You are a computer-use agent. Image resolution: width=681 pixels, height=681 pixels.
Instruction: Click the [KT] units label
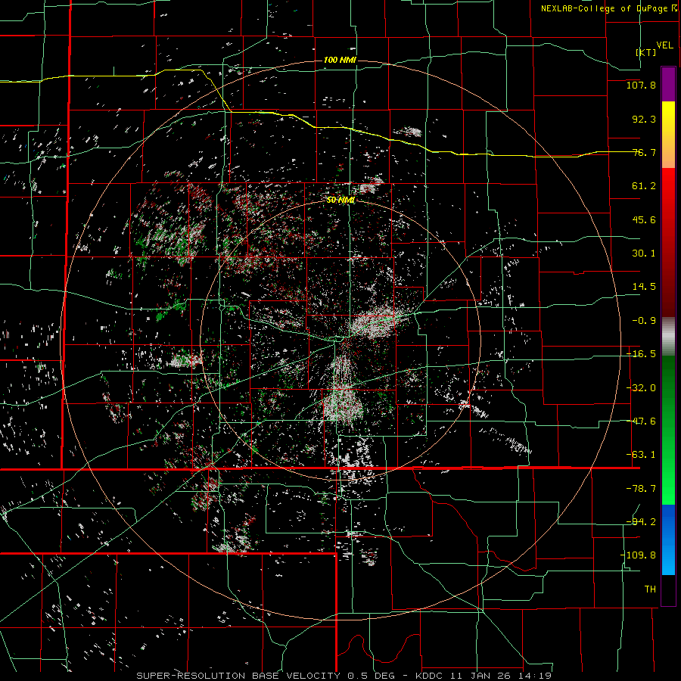(646, 52)
